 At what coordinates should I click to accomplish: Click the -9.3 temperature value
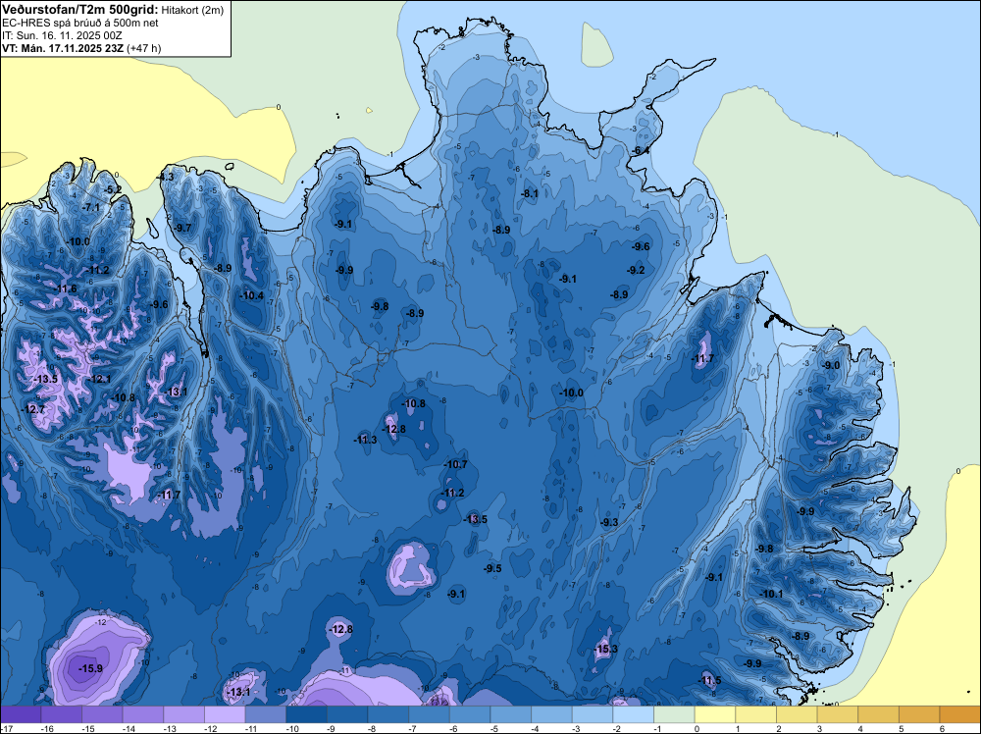coord(609,522)
